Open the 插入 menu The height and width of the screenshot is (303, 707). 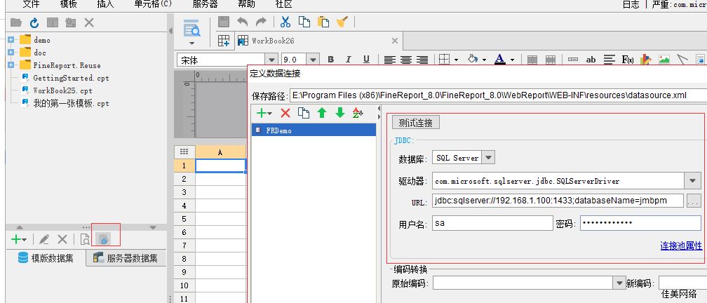(x=105, y=4)
